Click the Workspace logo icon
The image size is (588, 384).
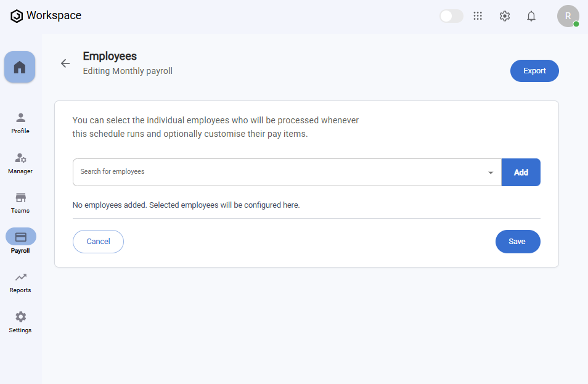(x=17, y=16)
